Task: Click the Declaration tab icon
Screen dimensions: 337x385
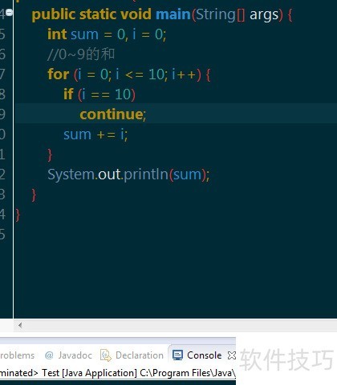Action: pyautogui.click(x=106, y=355)
